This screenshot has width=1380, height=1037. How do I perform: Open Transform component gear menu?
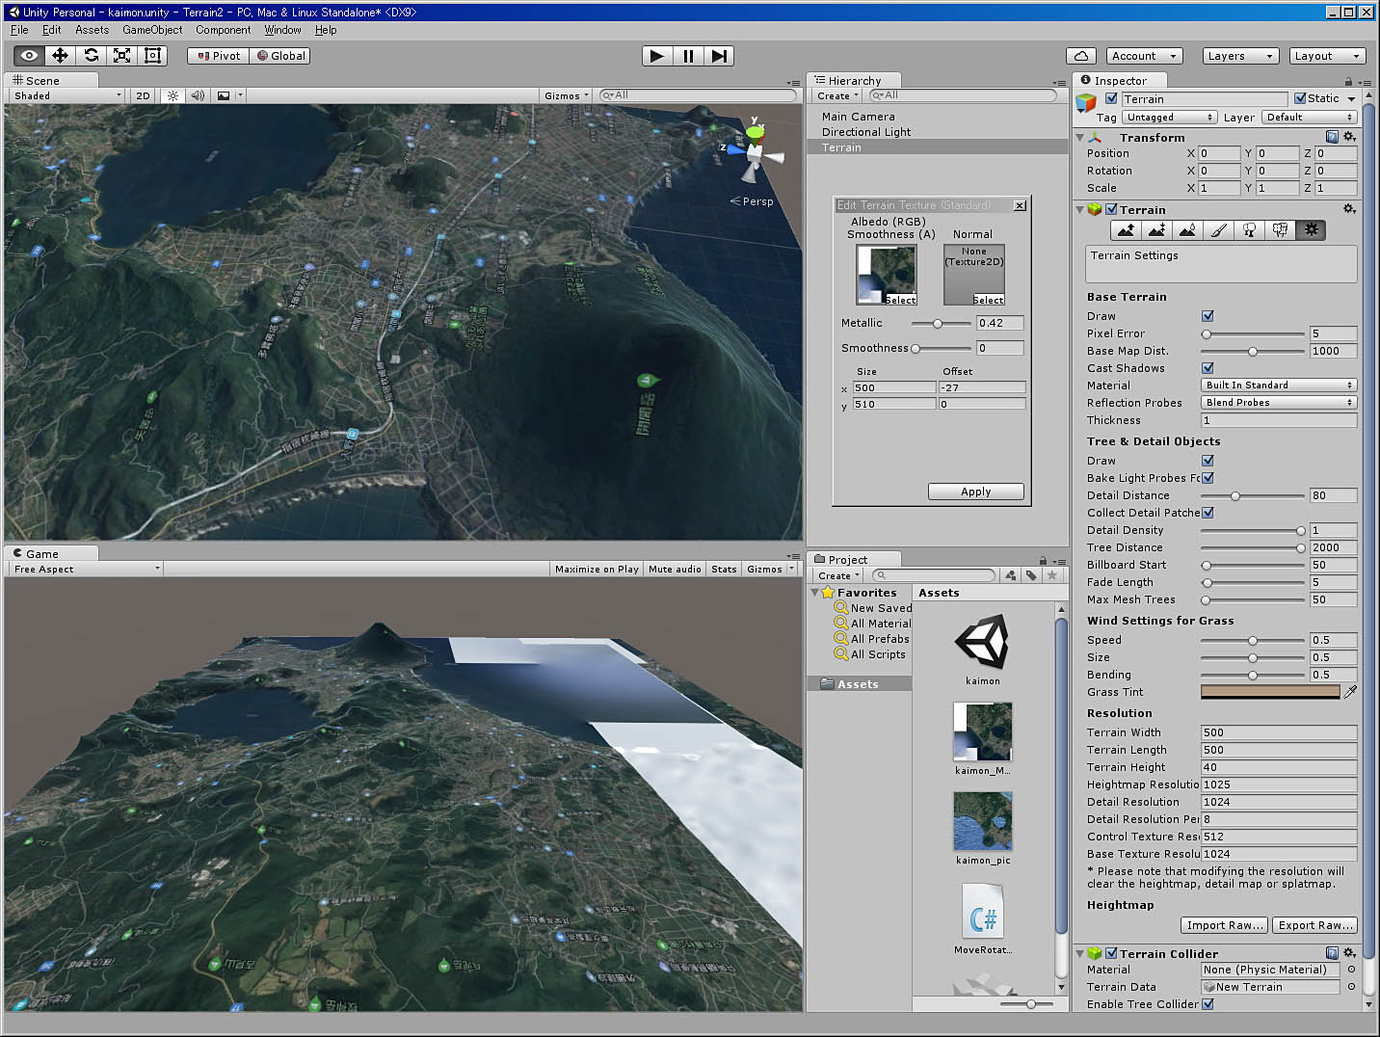(x=1349, y=137)
